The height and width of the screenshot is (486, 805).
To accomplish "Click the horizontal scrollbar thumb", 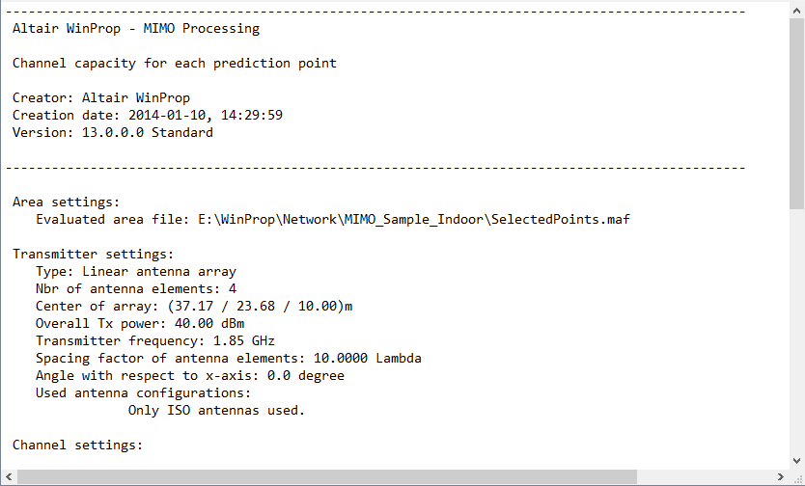I will click(386, 477).
